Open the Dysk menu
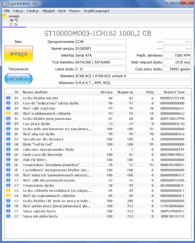Screen dimensions: 195x243 pos(62,11)
